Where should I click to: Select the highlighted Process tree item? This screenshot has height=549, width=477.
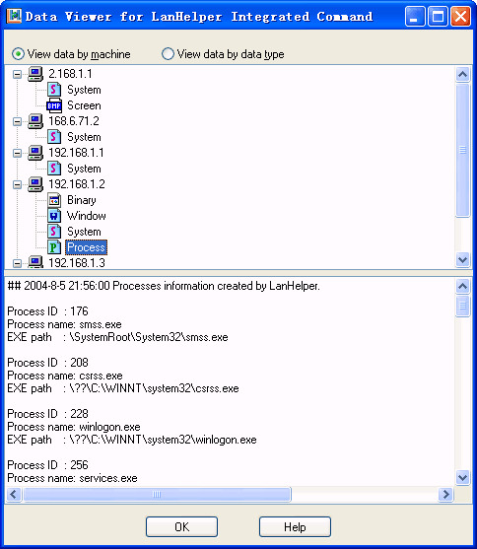[x=86, y=247]
